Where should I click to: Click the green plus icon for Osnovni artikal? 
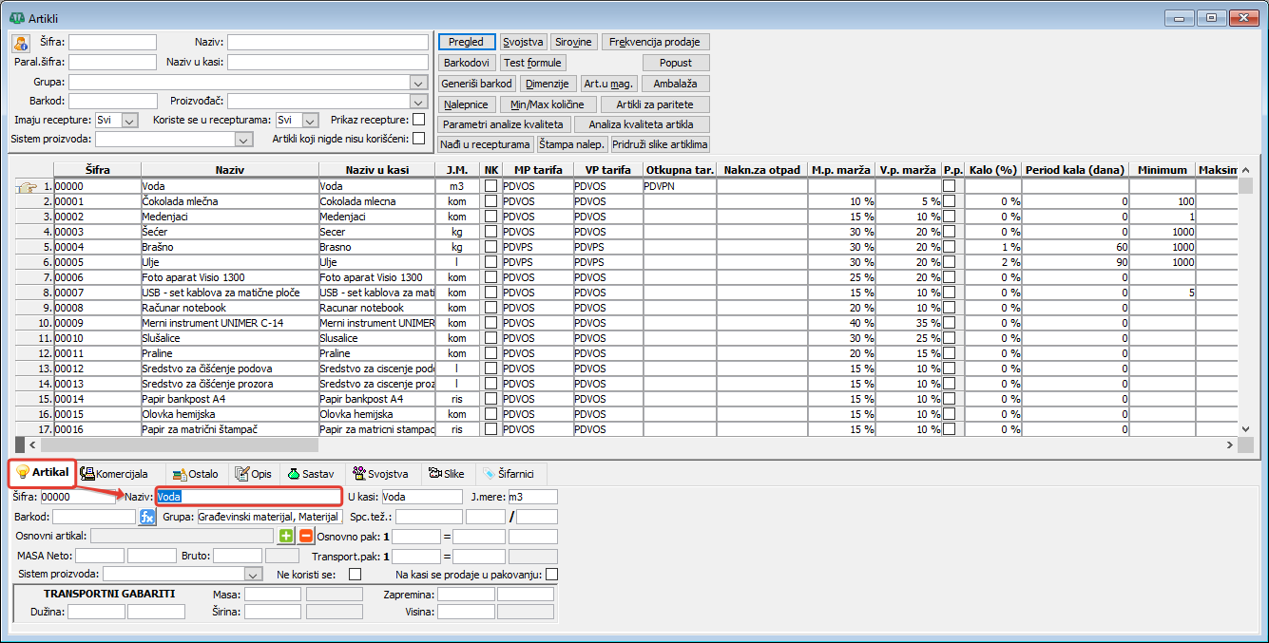[x=287, y=537]
